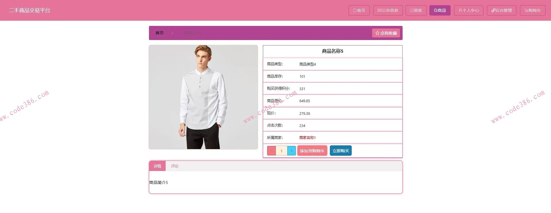Open 公告信息 in the navigation bar
551x213 pixels.
click(388, 10)
